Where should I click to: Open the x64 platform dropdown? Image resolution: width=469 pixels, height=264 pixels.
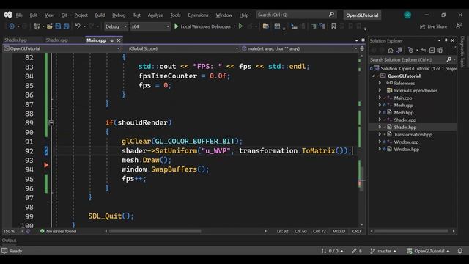tap(150, 26)
